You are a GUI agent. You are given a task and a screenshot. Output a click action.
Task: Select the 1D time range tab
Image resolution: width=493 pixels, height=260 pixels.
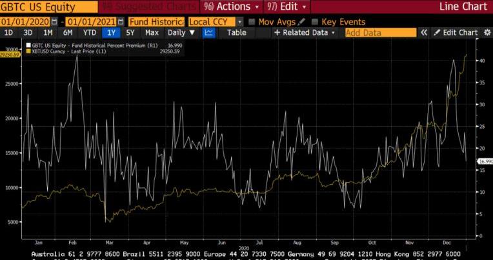pos(9,33)
